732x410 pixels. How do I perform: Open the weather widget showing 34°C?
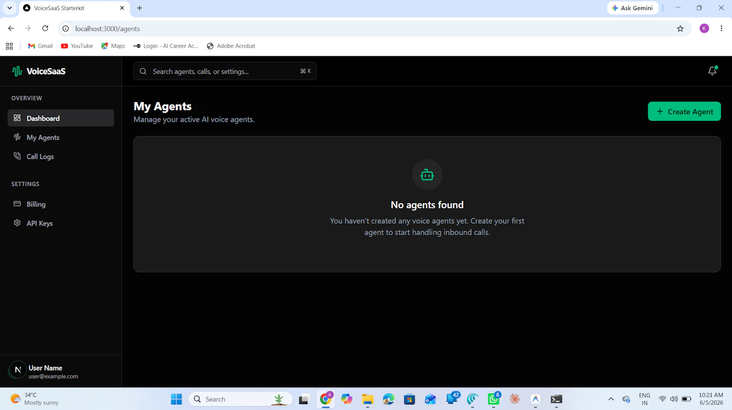coord(36,399)
